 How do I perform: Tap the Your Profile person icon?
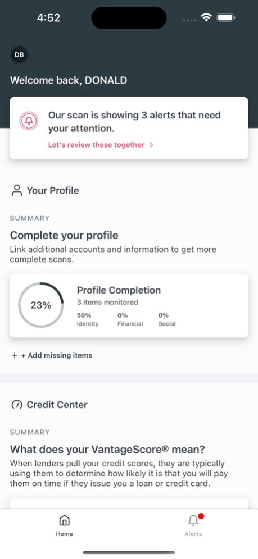pos(16,190)
